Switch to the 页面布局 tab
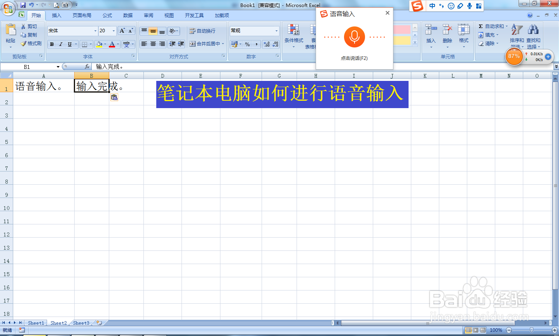 pyautogui.click(x=82, y=16)
